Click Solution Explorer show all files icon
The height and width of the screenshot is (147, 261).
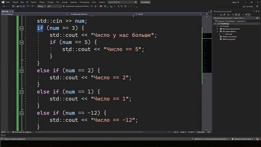(x=239, y=15)
